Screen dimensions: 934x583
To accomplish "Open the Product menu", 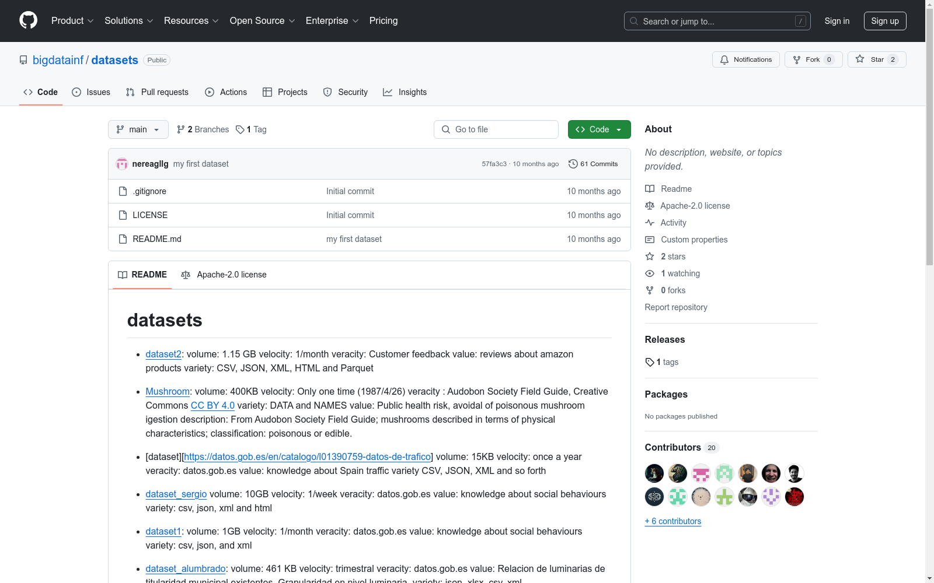I will pyautogui.click(x=72, y=21).
